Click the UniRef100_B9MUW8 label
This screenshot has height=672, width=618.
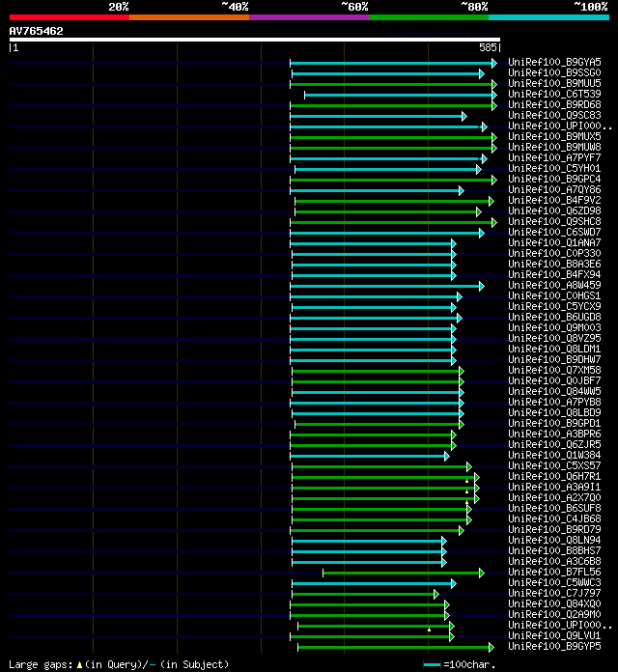click(x=554, y=147)
